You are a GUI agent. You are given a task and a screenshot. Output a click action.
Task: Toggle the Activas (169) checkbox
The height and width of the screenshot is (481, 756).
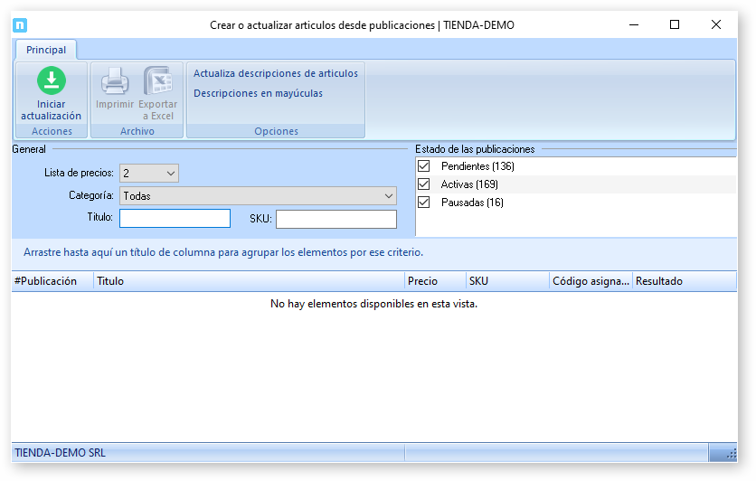tap(423, 184)
